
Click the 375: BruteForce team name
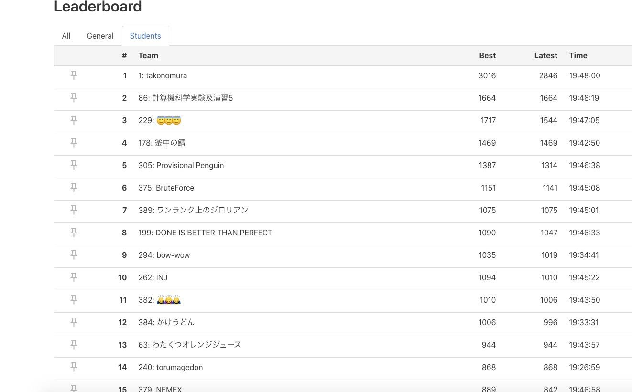tap(166, 188)
